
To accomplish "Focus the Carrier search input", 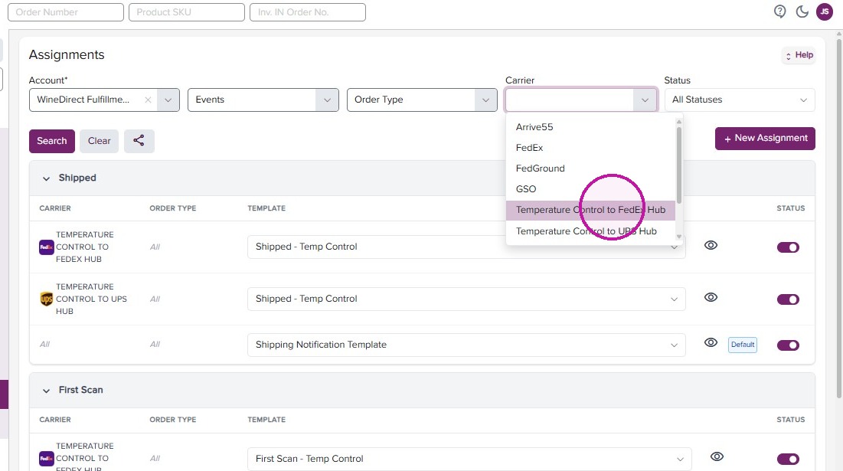I will [x=570, y=100].
